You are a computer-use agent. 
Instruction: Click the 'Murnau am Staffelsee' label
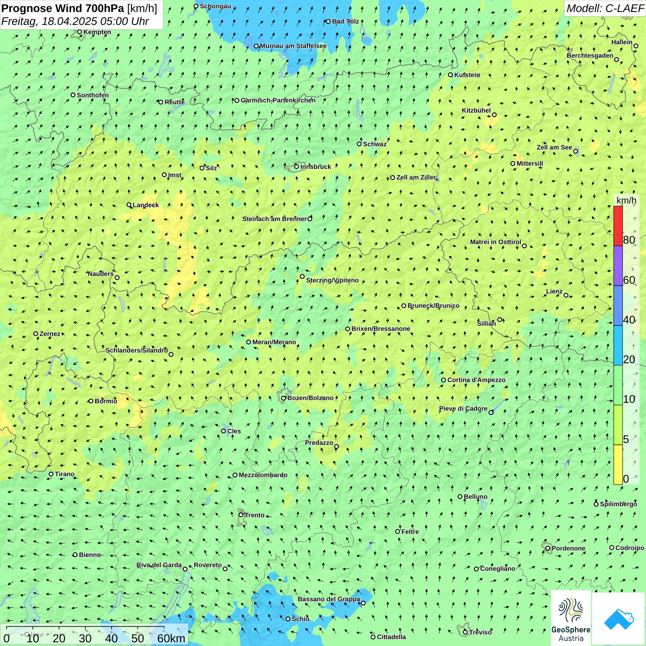293,46
